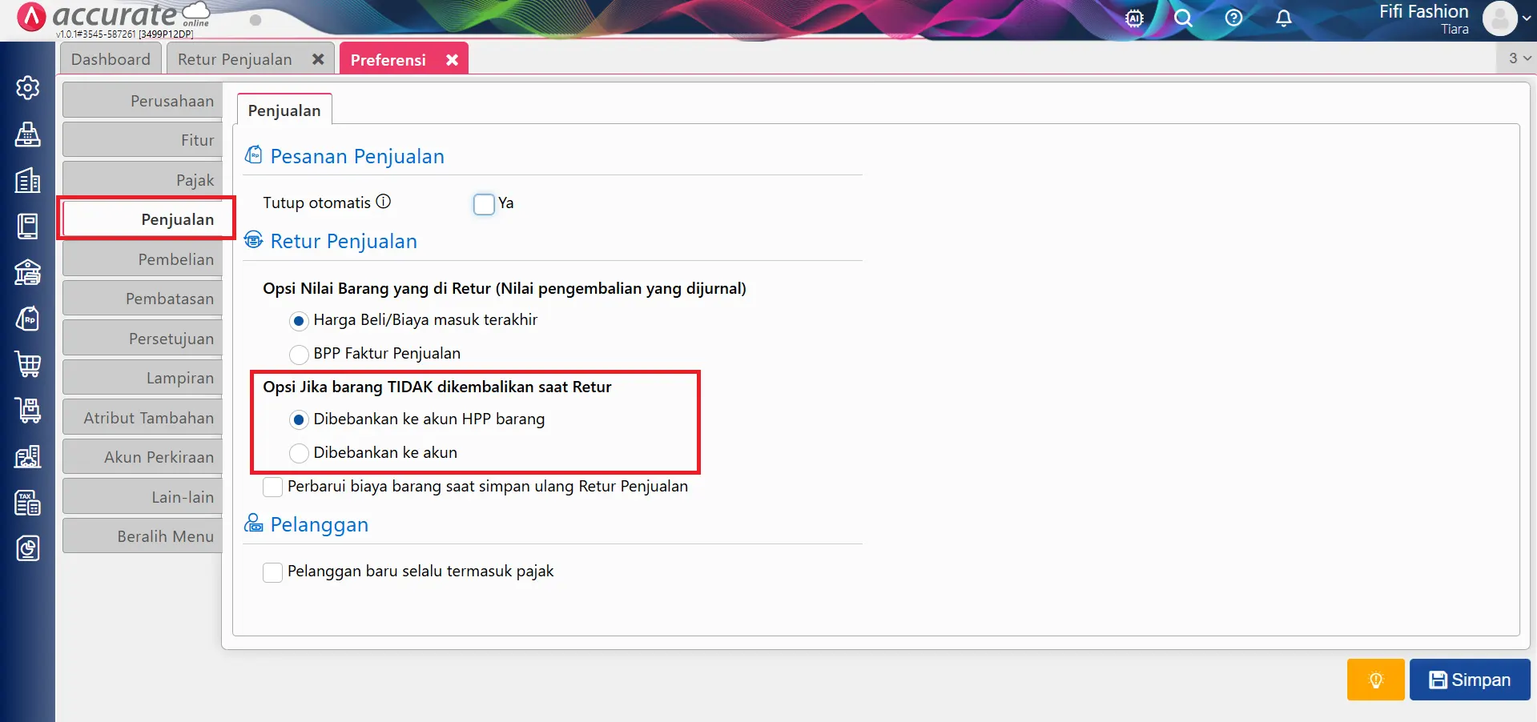The image size is (1537, 722).
Task: Check Pelanggan baru selalu termasuk pajak
Action: tap(272, 572)
